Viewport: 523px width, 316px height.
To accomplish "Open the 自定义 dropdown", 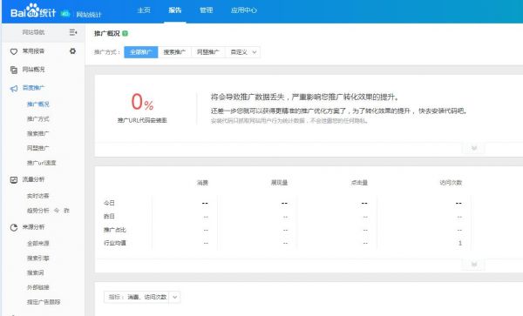I will coord(243,52).
